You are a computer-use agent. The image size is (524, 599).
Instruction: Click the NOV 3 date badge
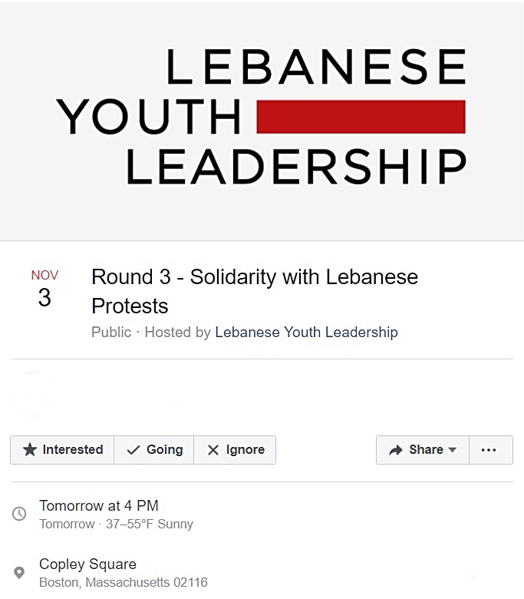pos(44,289)
